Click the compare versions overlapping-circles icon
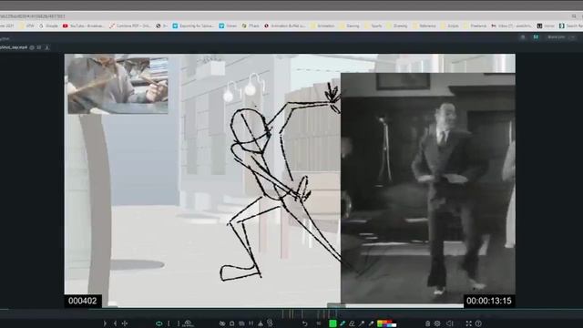This screenshot has height=328, width=583. (x=222, y=323)
